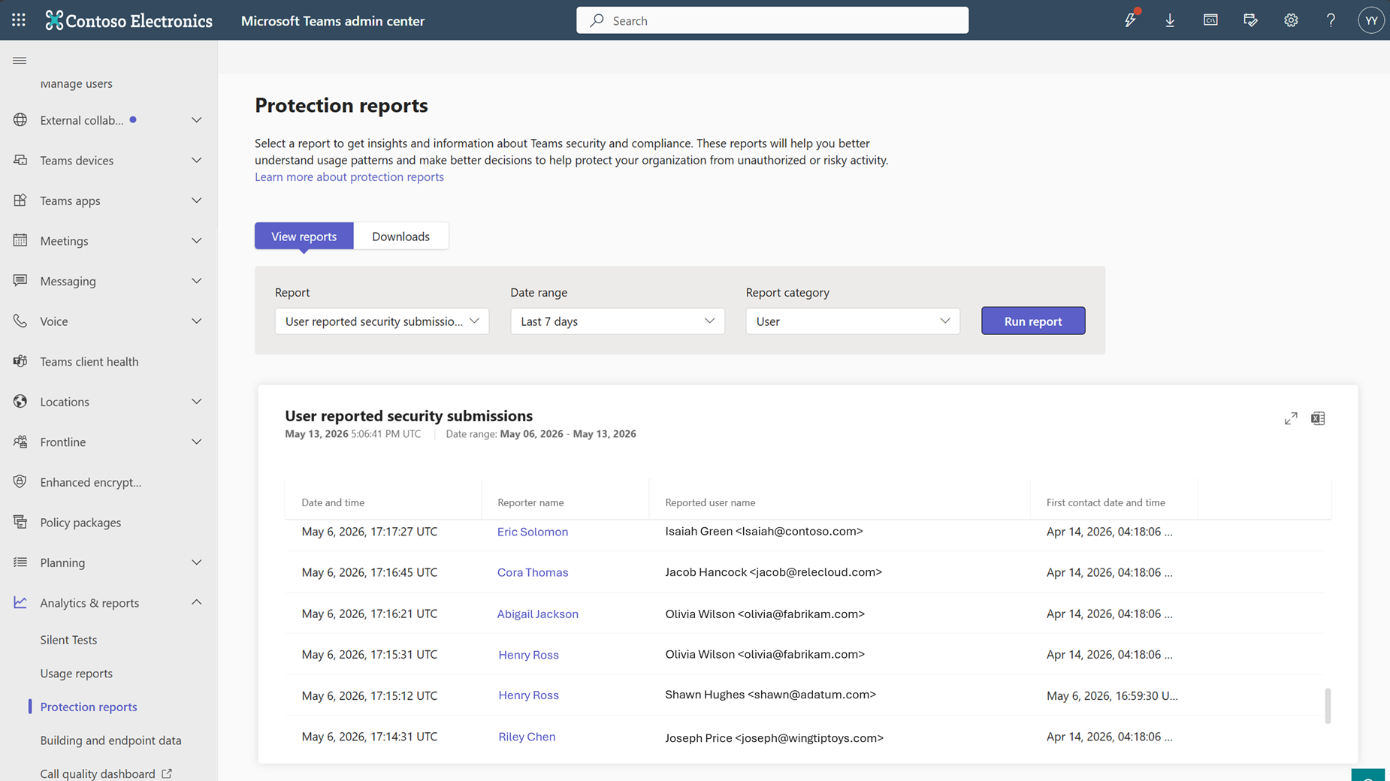Open reporter Abigail Jackson's link
Viewport: 1390px width, 781px height.
(538, 614)
